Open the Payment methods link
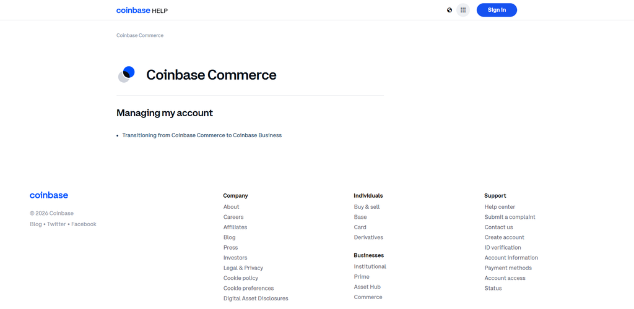 pos(508,268)
